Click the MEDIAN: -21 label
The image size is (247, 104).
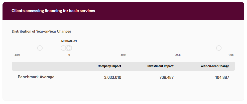click(x=69, y=41)
